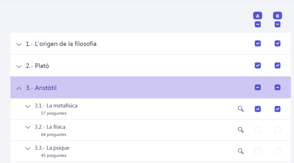Click the column B header badge

pyautogui.click(x=277, y=16)
